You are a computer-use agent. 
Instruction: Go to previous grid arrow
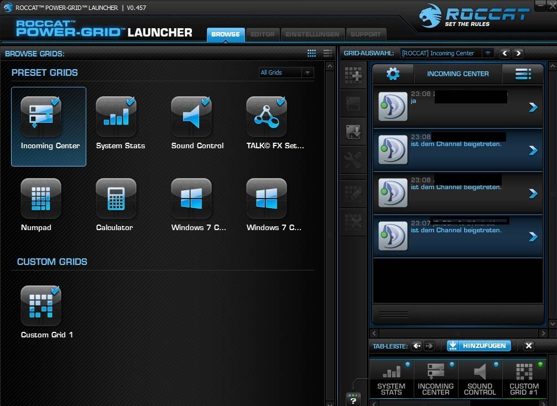tap(505, 53)
